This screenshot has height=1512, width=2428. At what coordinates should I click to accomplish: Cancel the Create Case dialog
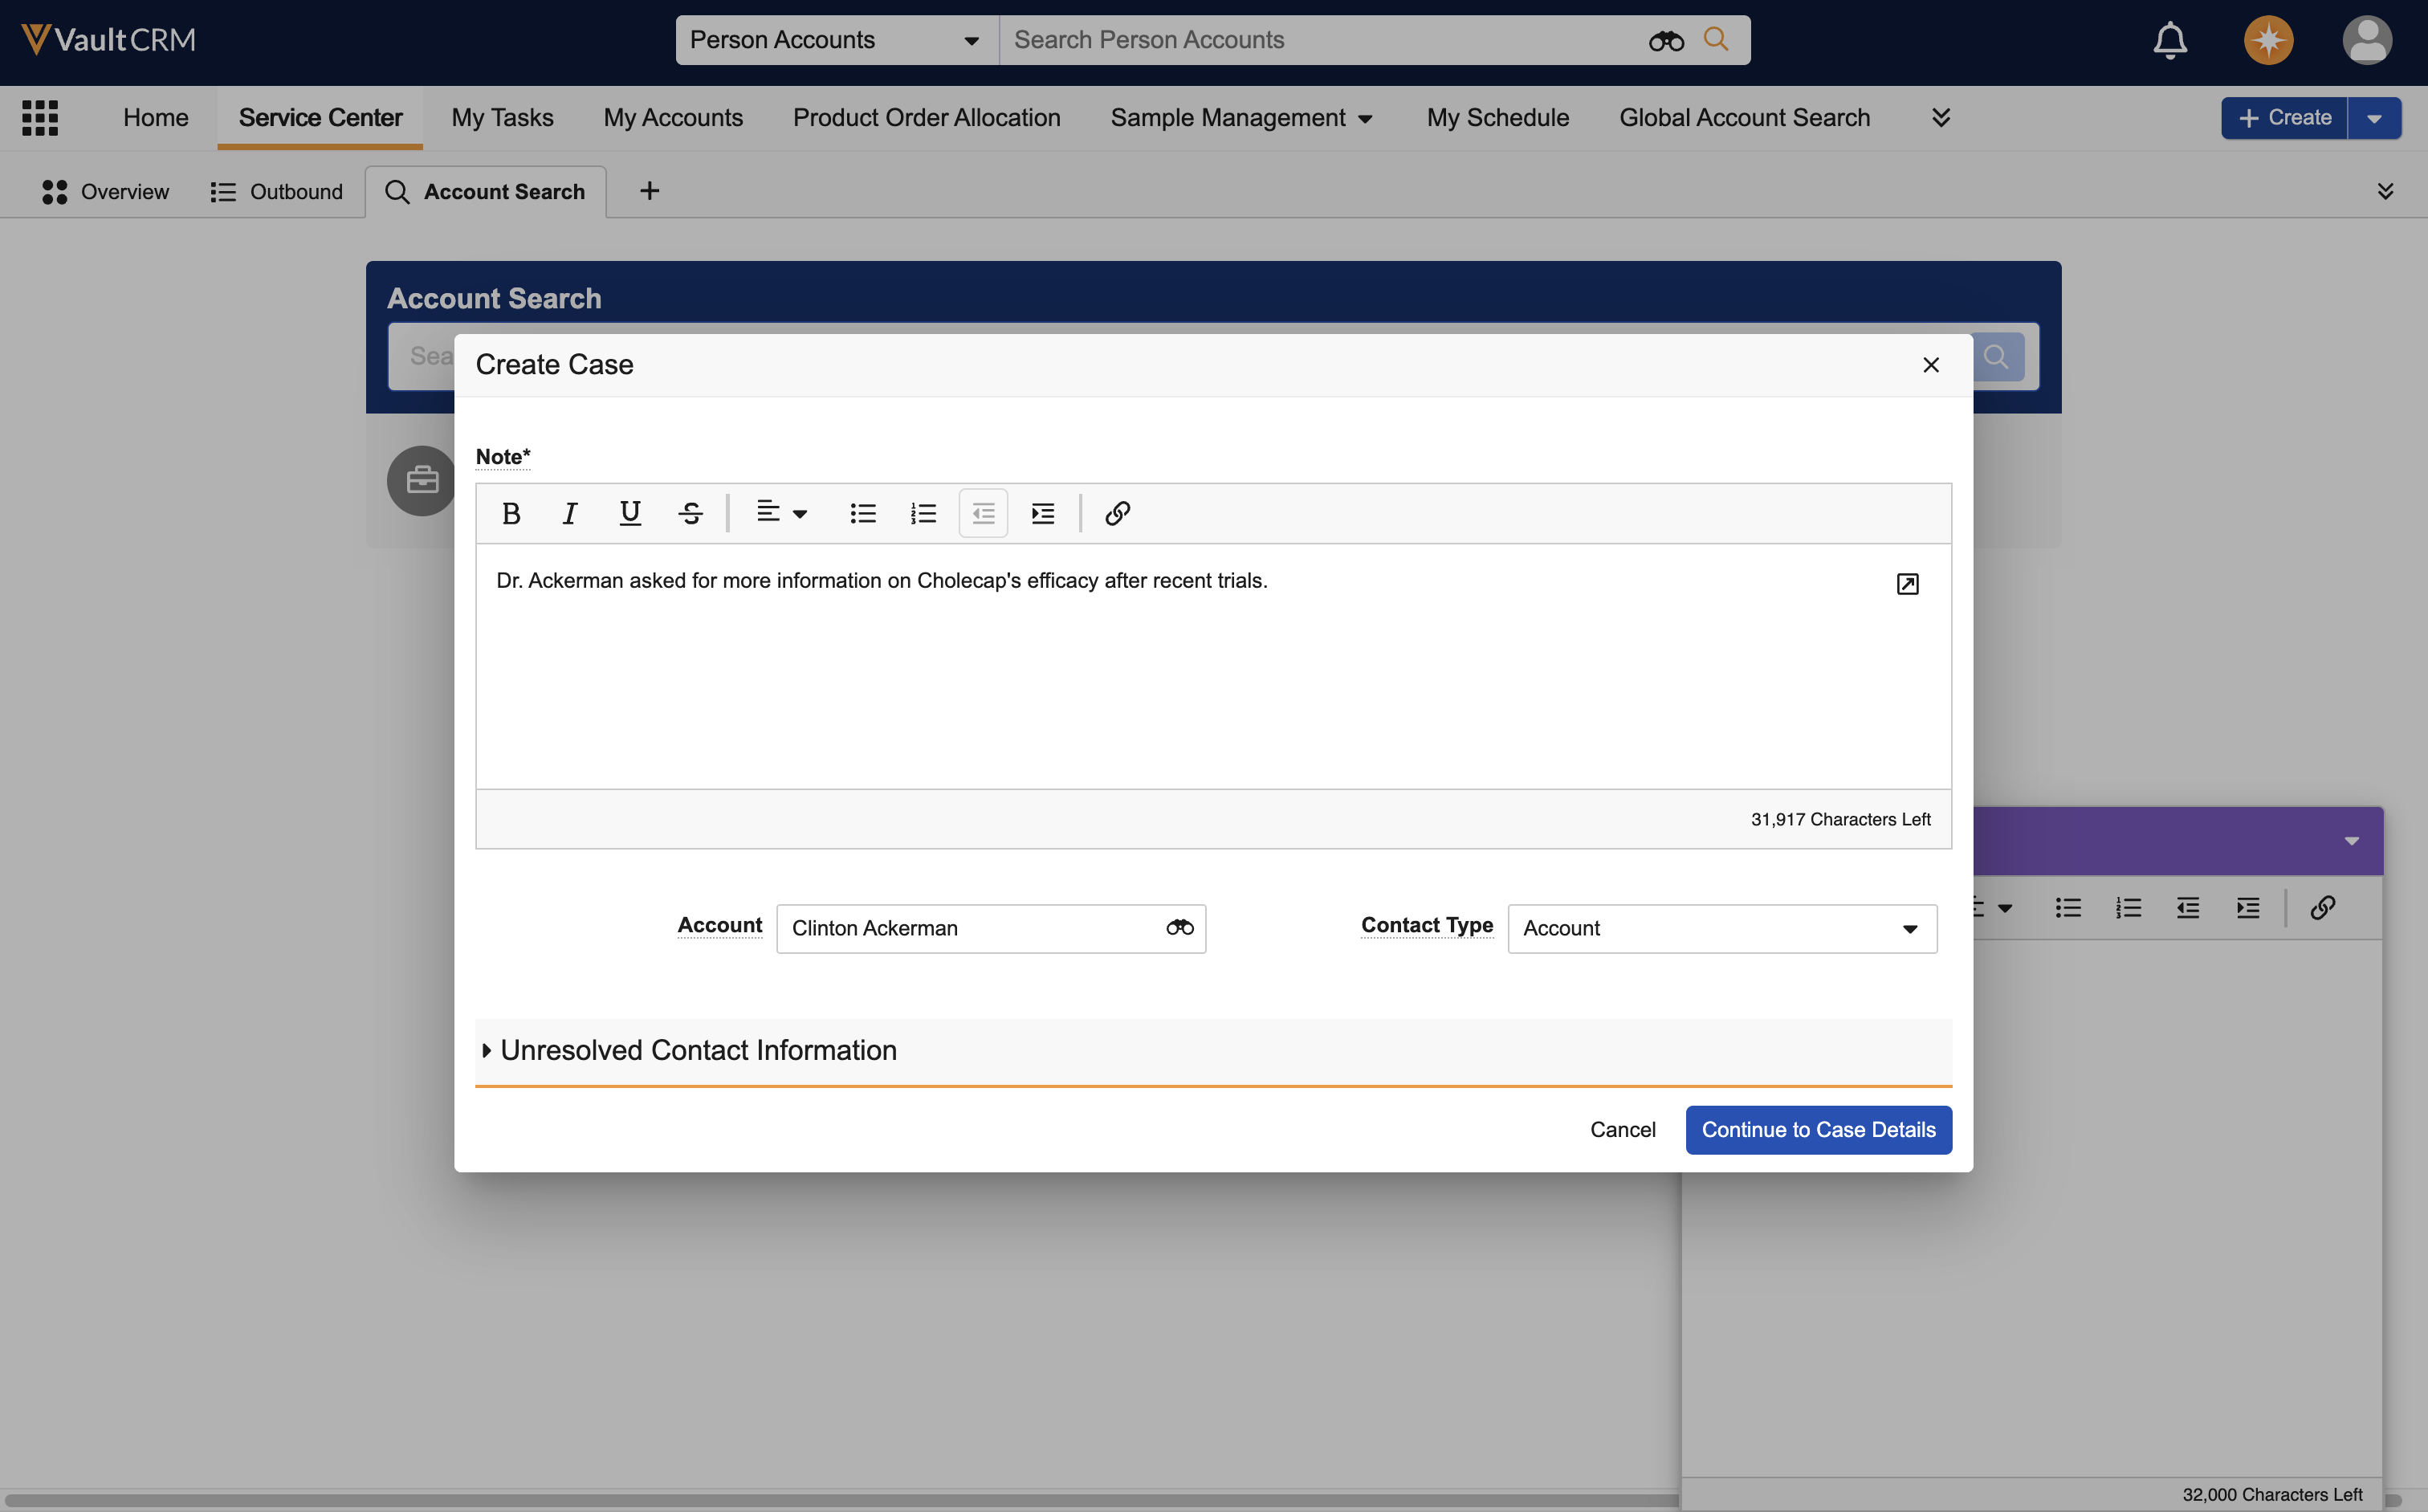[1622, 1129]
